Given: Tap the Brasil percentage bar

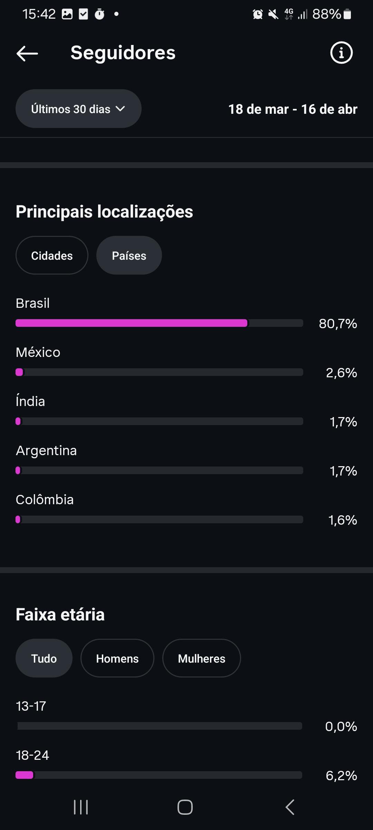Looking at the screenshot, I should 159,323.
